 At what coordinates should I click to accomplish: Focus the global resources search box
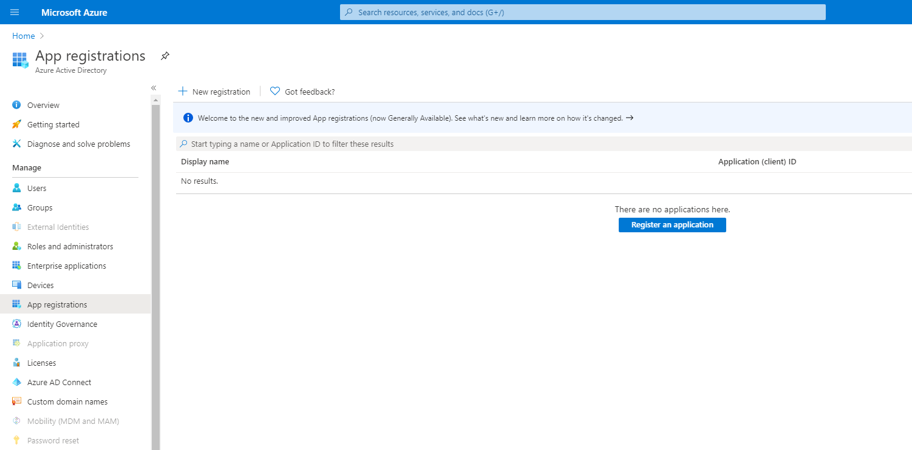(583, 12)
